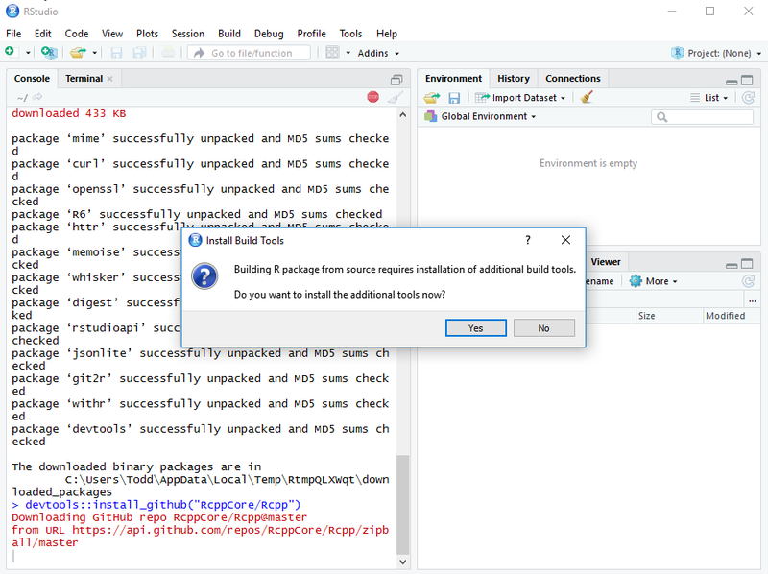Switch to the Terminal tab

click(x=84, y=79)
